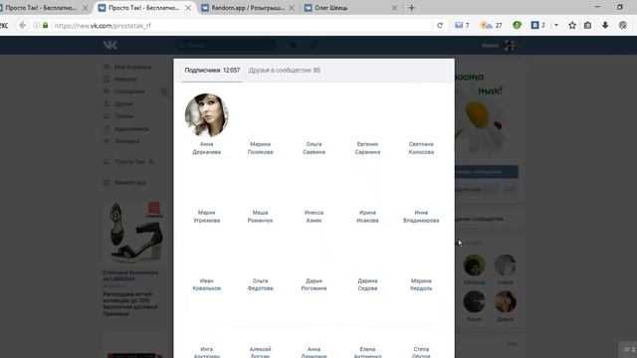Open subscriber Мария Угрюмова
637x358 pixels.
[x=206, y=217]
